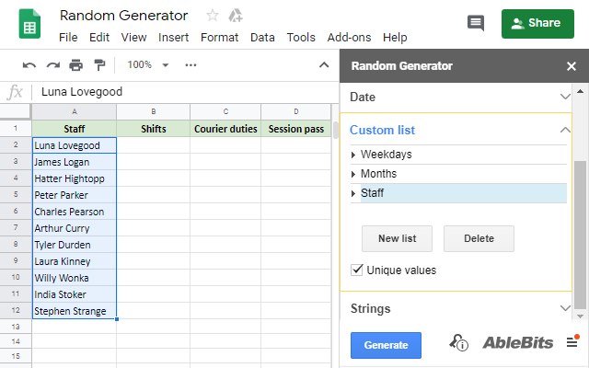The width and height of the screenshot is (589, 368).
Task: Toggle the Unique values checkbox
Action: click(x=357, y=270)
